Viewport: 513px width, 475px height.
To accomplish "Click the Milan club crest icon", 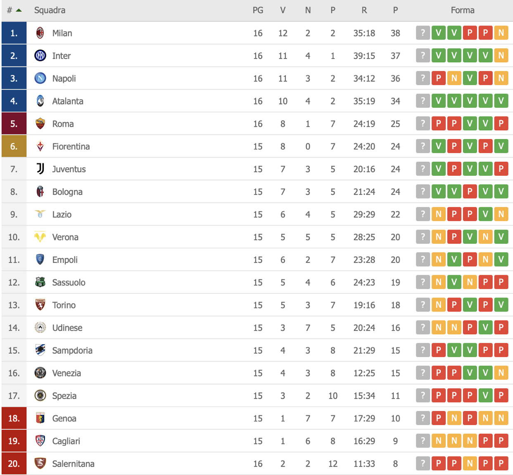I will [40, 33].
